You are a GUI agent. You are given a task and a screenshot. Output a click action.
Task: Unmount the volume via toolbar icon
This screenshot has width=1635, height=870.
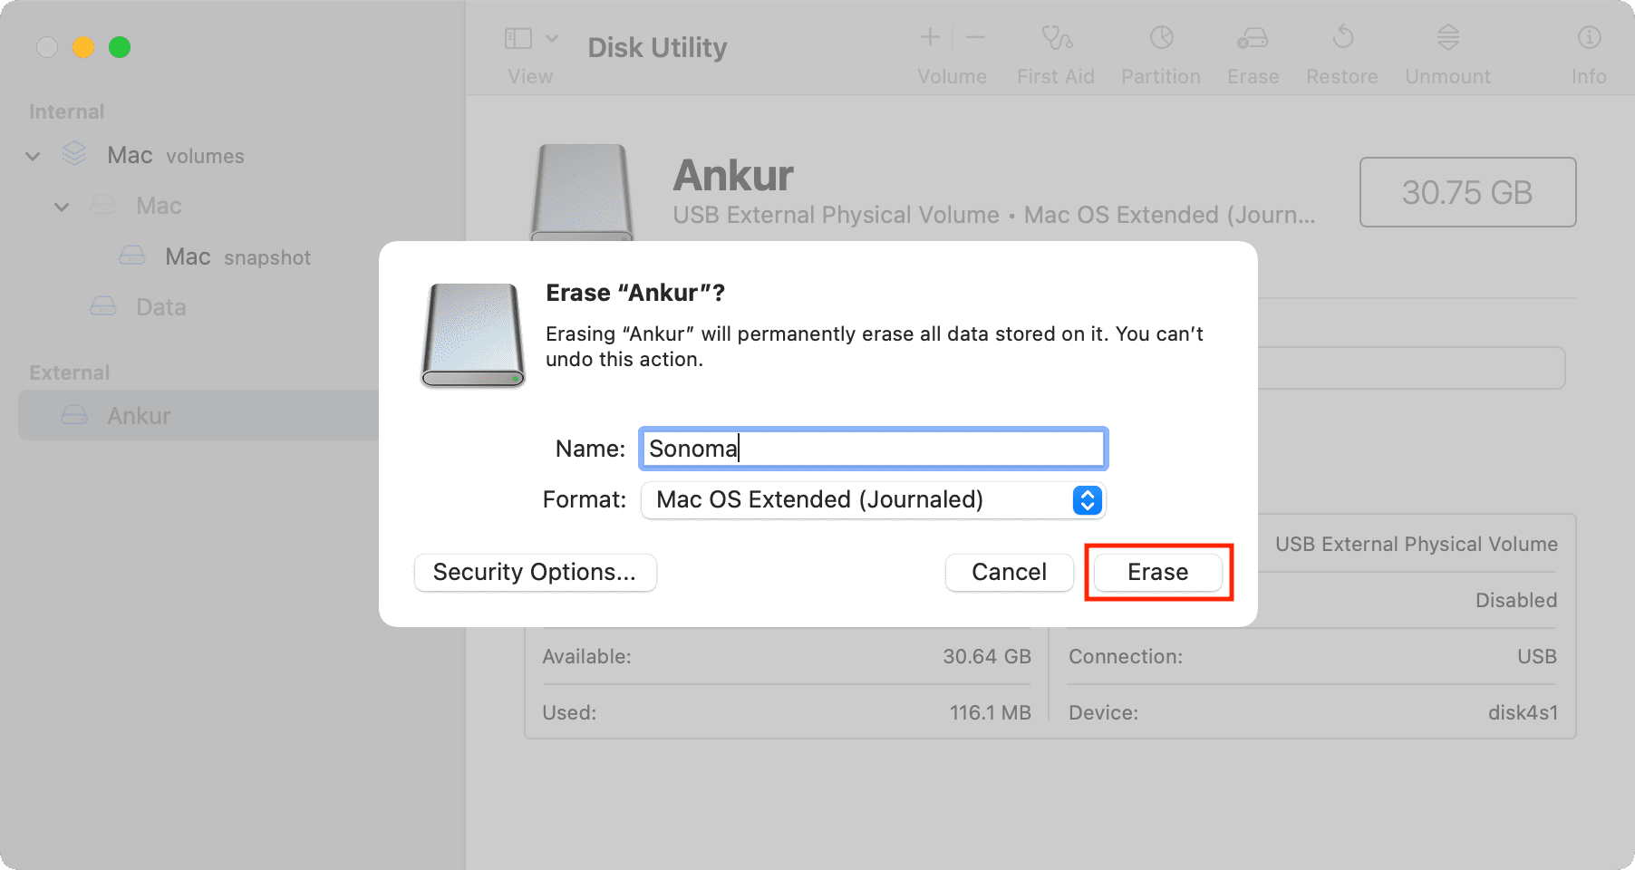click(1448, 38)
